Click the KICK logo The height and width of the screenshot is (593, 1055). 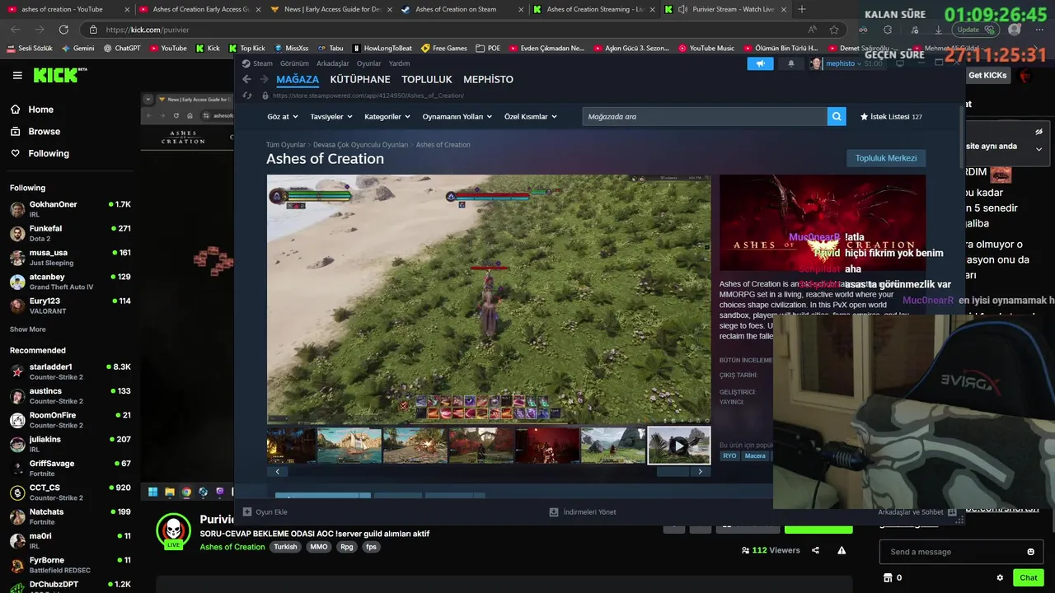coord(59,75)
